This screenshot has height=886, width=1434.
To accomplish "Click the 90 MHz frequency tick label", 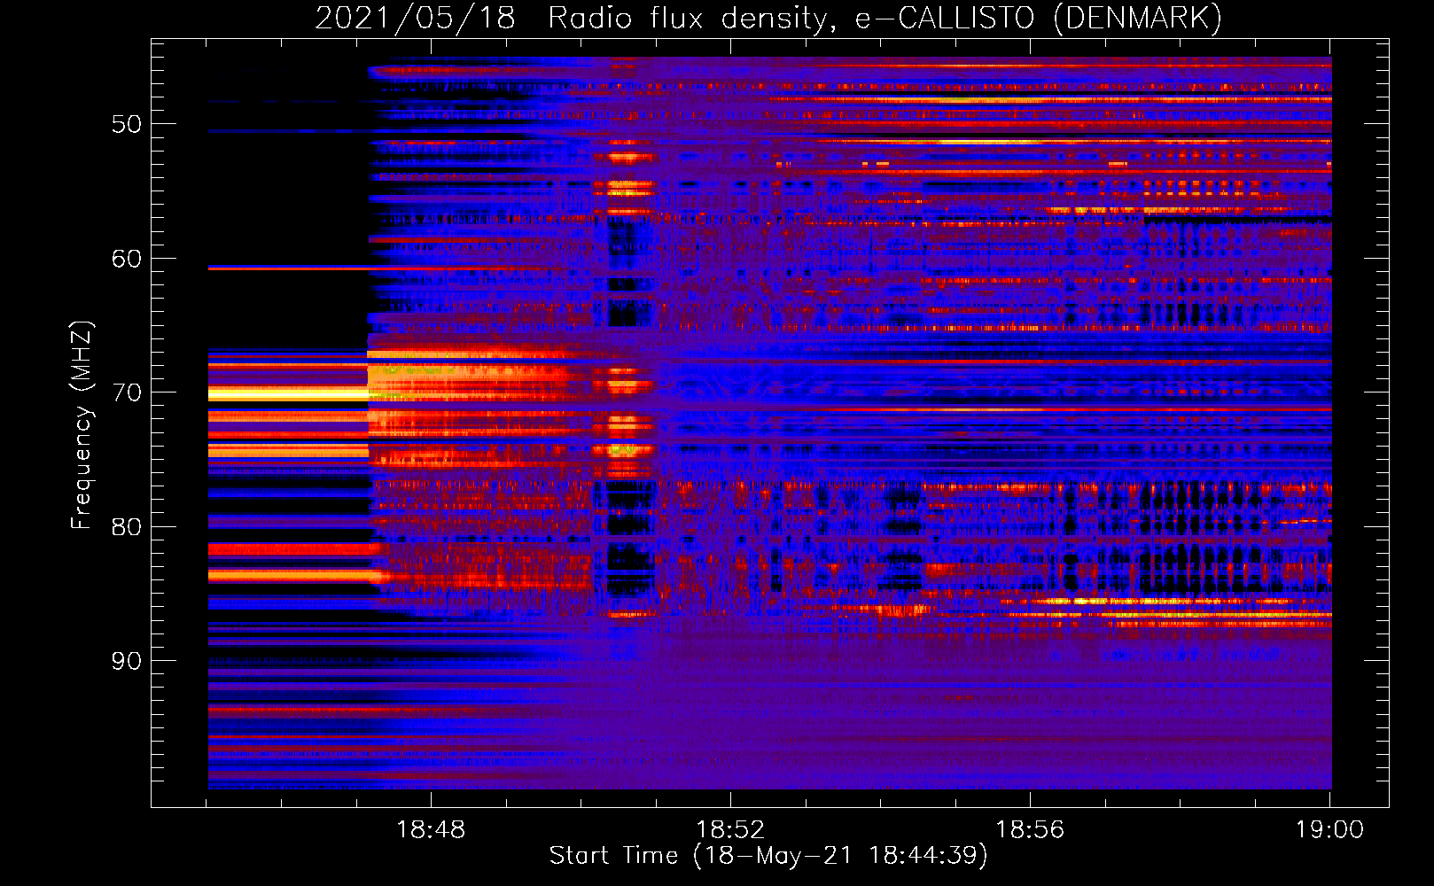I will click(127, 661).
